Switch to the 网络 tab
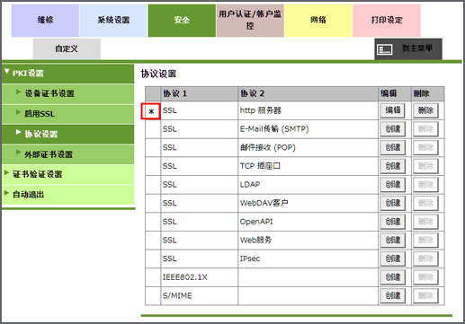This screenshot has width=465, height=324. [318, 21]
